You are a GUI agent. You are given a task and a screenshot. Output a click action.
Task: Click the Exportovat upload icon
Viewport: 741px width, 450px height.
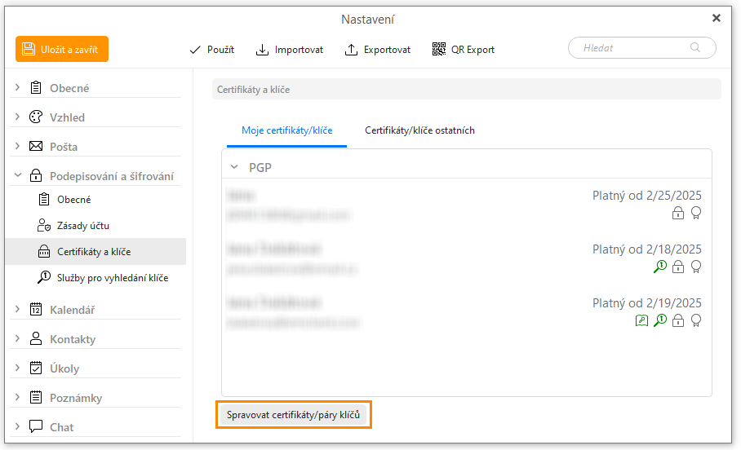tap(352, 50)
